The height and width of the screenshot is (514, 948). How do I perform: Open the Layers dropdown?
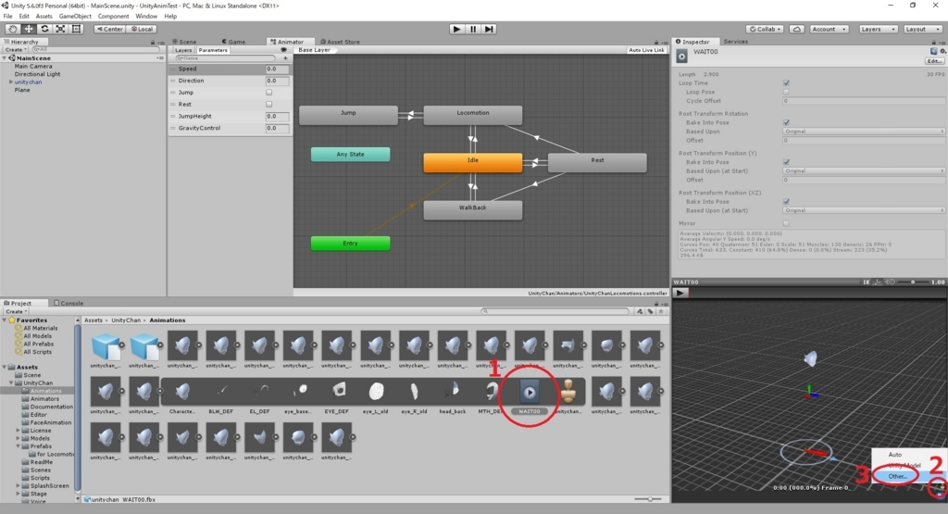pos(878,29)
